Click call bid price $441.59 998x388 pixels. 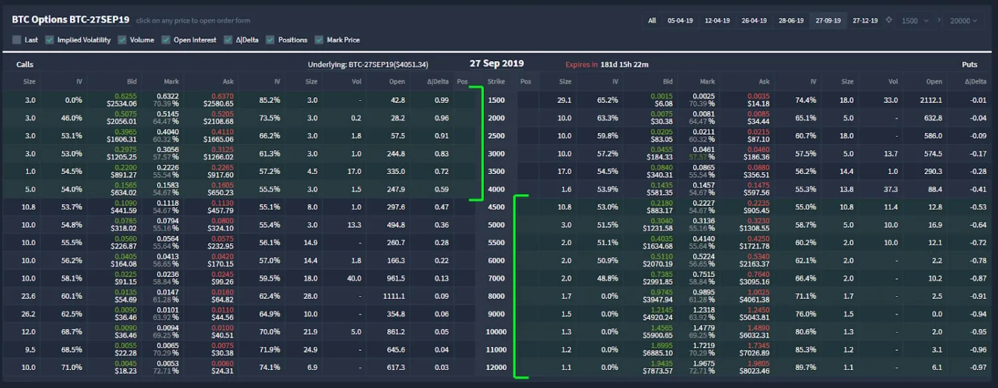pyautogui.click(x=123, y=211)
